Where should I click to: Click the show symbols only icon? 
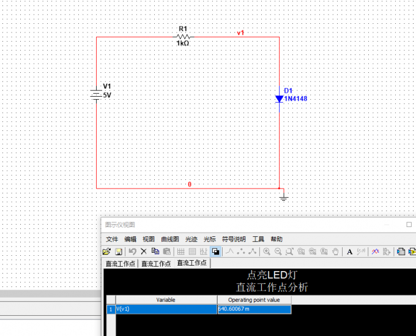click(241, 252)
